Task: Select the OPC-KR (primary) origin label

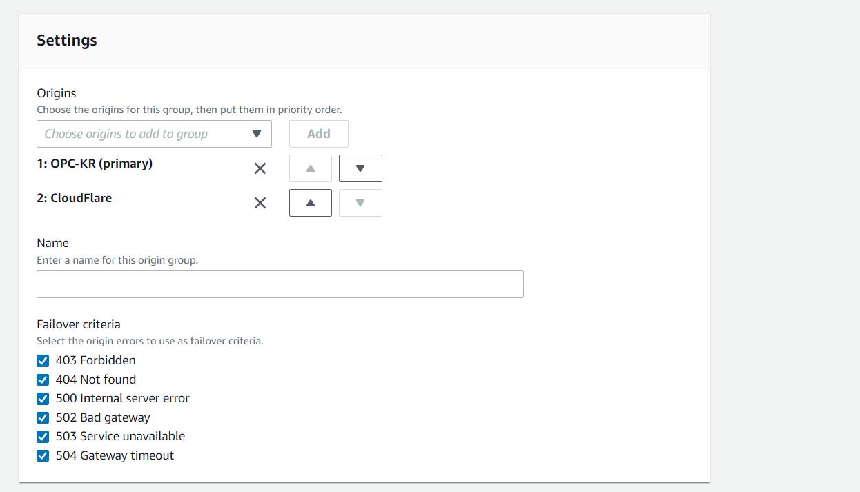Action: coord(95,164)
